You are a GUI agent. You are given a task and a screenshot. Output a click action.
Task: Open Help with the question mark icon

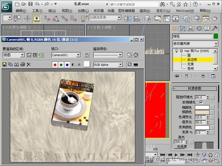(195, 4)
